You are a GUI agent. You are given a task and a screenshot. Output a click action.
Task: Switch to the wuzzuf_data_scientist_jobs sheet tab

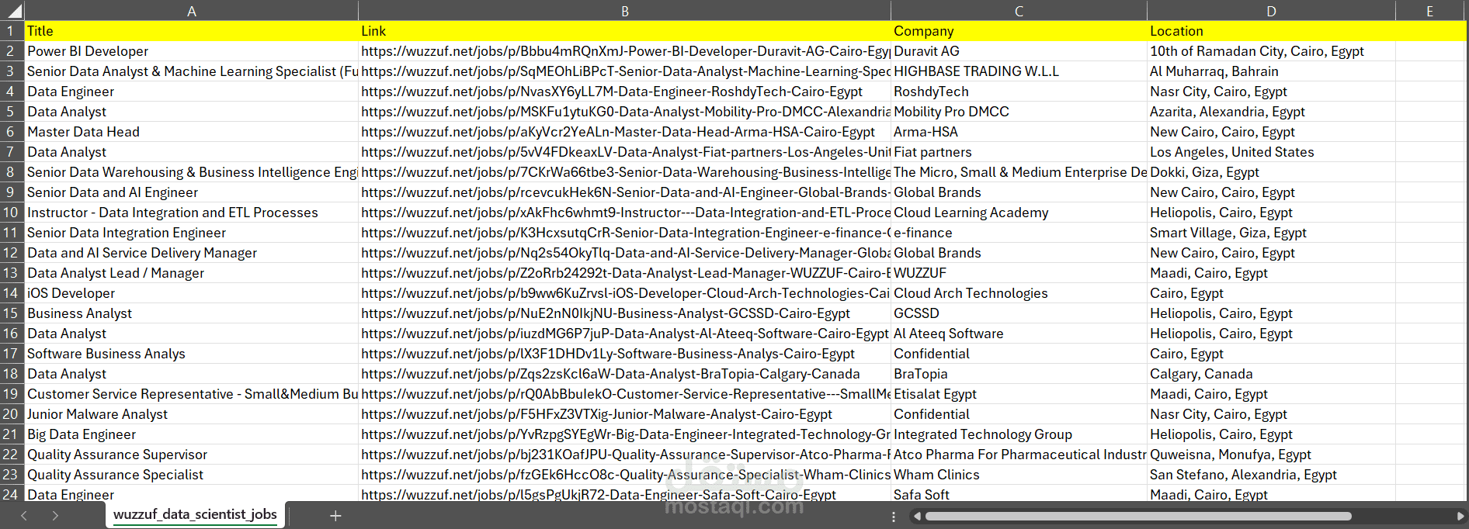[195, 514]
